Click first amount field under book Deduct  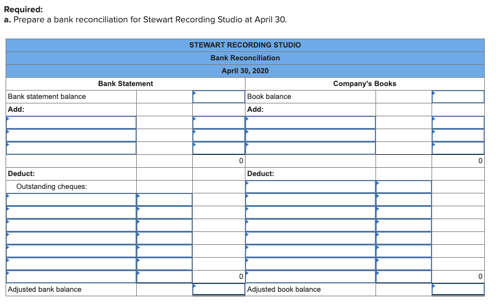(x=404, y=187)
